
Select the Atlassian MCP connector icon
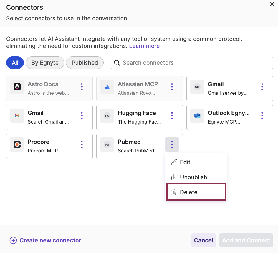click(107, 87)
